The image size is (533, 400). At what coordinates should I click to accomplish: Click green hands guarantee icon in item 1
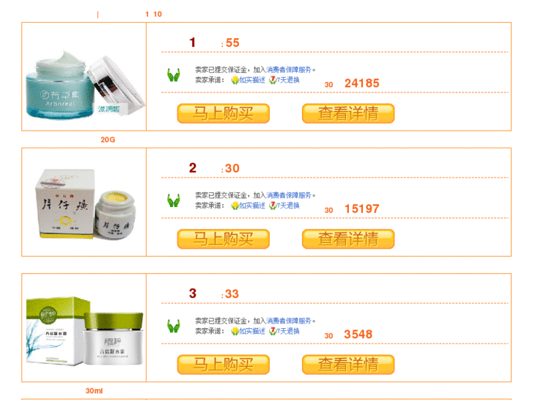pos(173,75)
